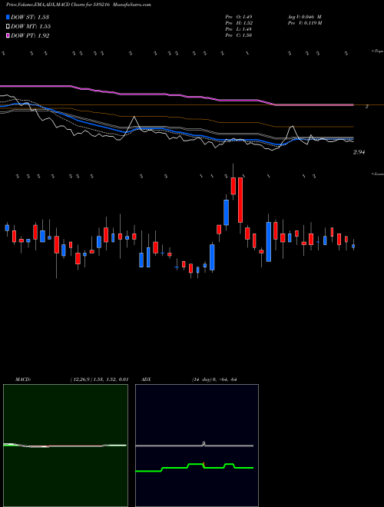The height and width of the screenshot is (507, 384).
Task: Open the green MACD indicator panel
Action: [x=65, y=446]
